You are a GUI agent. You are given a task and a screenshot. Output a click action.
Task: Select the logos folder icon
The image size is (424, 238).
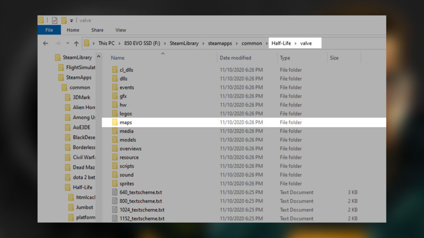click(x=115, y=114)
